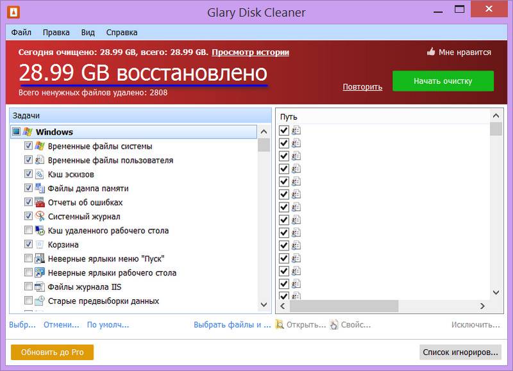
Task: Click the Обновить до Pro button
Action: [52, 352]
